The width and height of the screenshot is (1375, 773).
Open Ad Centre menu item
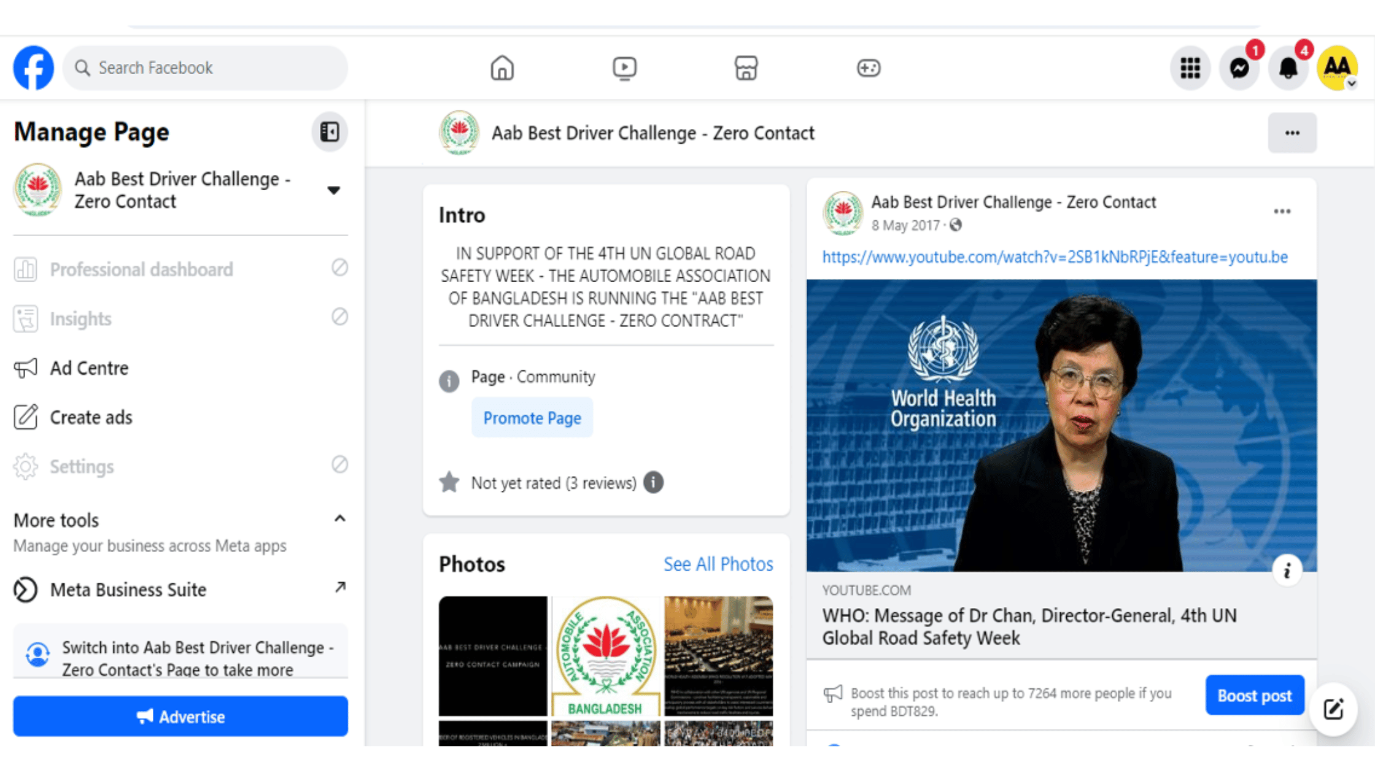coord(180,368)
